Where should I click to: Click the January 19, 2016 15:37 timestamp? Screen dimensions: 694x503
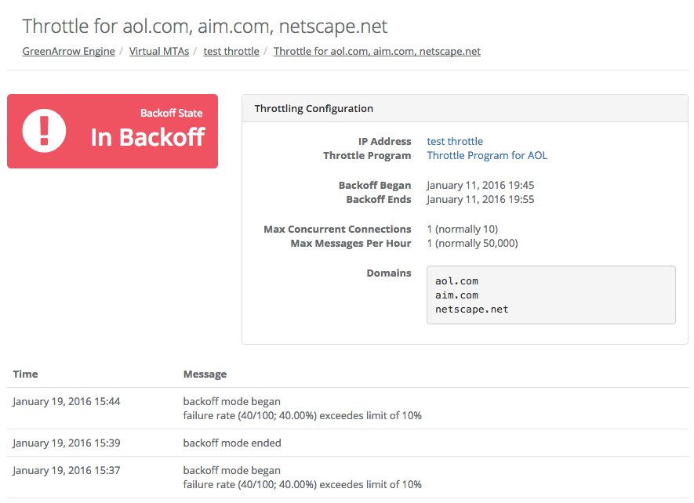pyautogui.click(x=67, y=471)
